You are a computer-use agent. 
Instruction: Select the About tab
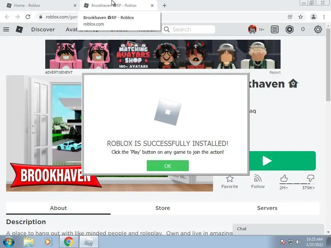pyautogui.click(x=58, y=208)
